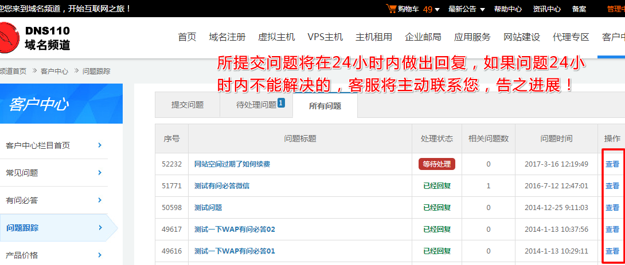This screenshot has width=625, height=265.
Task: Switch to the 待处理问题 tab
Action: click(256, 105)
